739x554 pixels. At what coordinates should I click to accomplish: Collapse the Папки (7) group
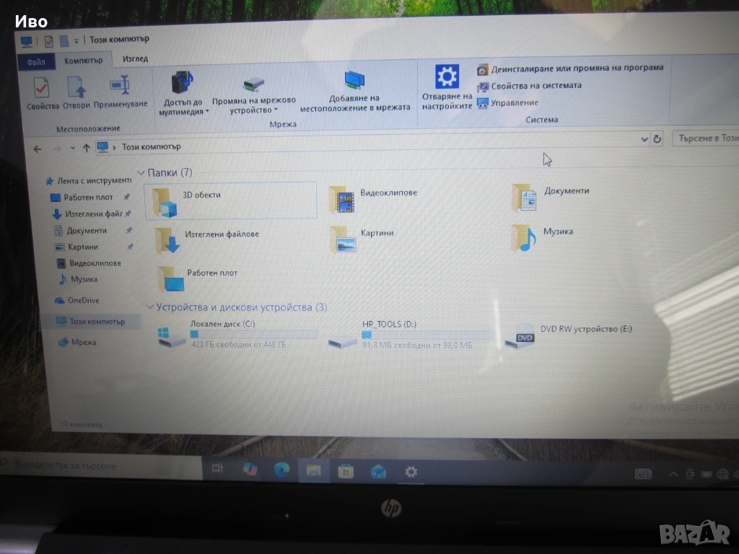point(141,173)
